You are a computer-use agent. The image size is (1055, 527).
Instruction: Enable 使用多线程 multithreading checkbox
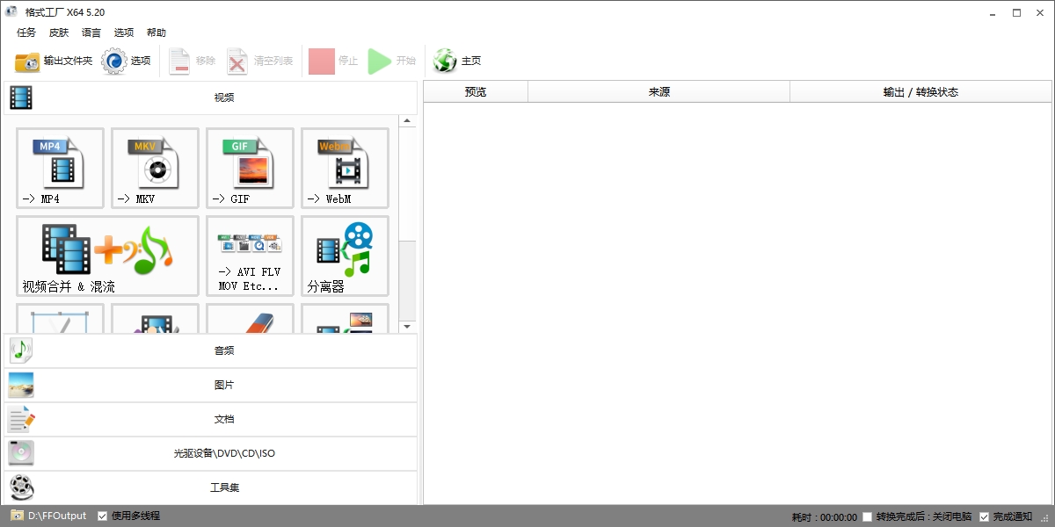(101, 516)
